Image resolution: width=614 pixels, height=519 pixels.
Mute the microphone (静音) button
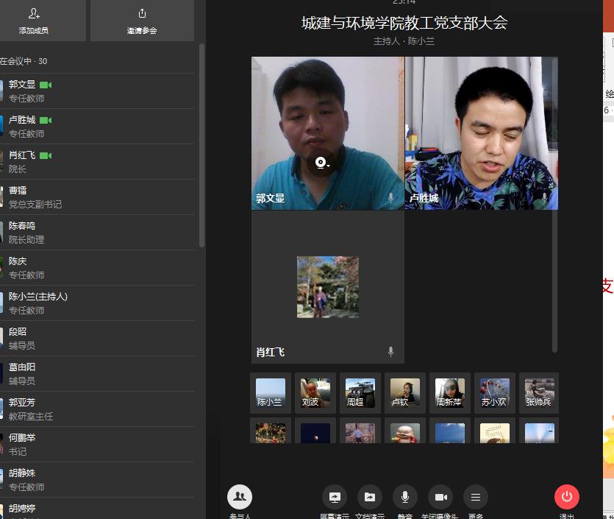pyautogui.click(x=405, y=497)
